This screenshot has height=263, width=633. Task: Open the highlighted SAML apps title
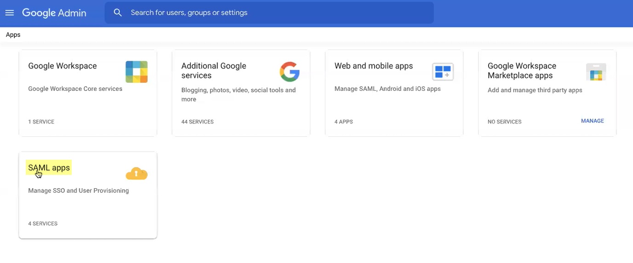pyautogui.click(x=49, y=168)
